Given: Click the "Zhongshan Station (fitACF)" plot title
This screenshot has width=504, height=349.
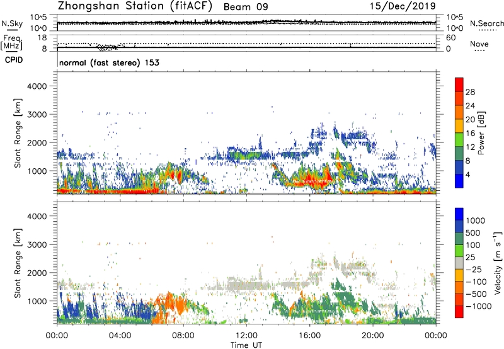Looking at the screenshot, I should pyautogui.click(x=135, y=6).
